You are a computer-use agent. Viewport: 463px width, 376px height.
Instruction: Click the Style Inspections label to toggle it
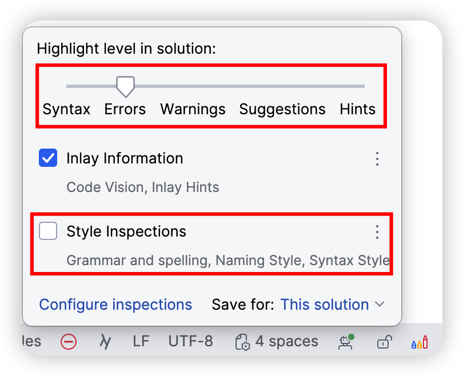coord(126,231)
